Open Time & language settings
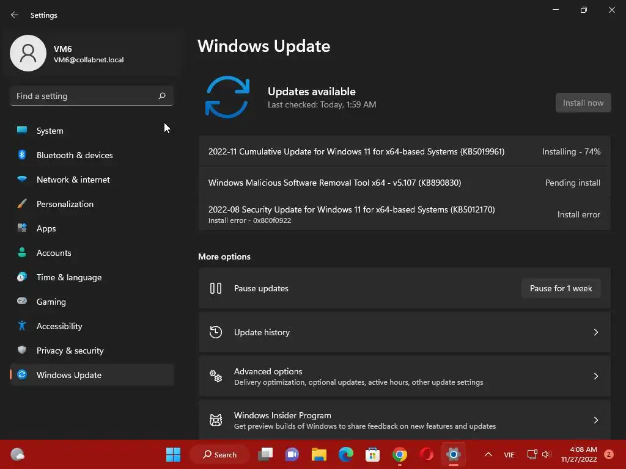Screen dimensions: 626x469 [92, 277]
